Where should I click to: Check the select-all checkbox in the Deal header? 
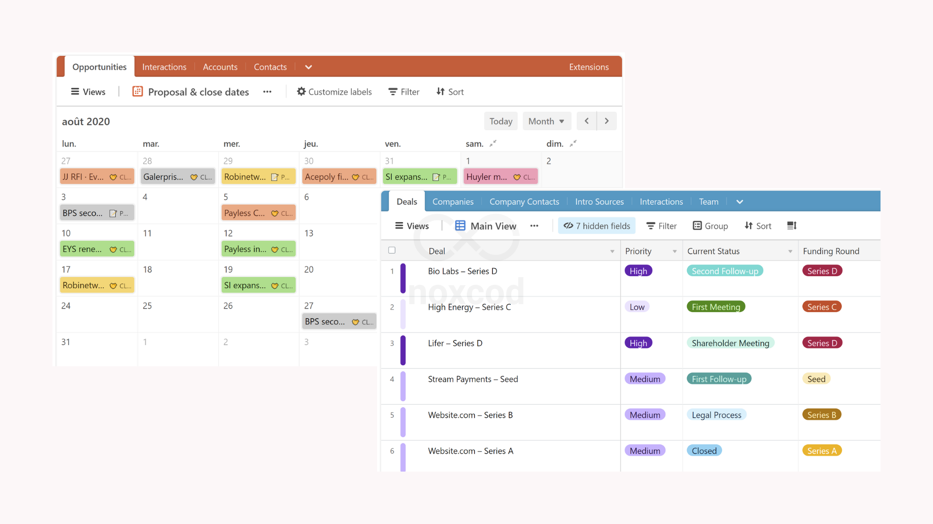pyautogui.click(x=392, y=250)
